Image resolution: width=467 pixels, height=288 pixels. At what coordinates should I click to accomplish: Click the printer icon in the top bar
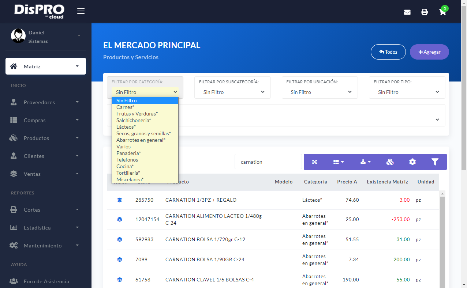tap(425, 12)
